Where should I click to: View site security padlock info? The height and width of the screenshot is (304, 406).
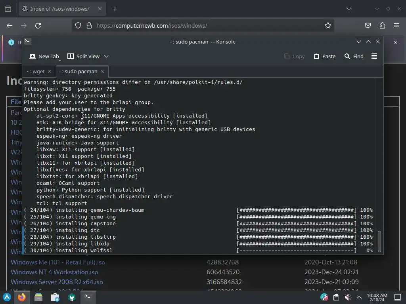tap(89, 26)
